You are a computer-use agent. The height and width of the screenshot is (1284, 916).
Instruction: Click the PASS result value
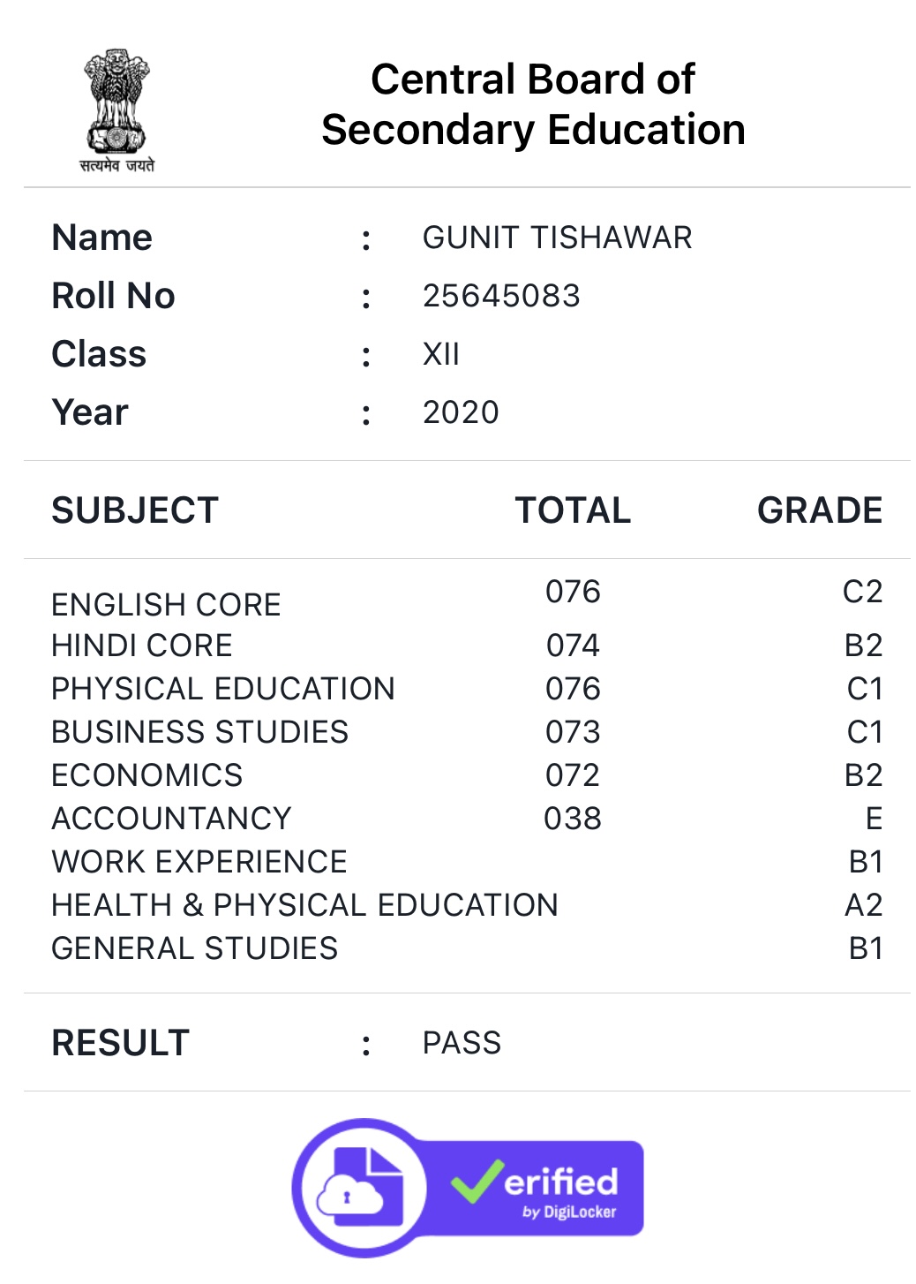pyautogui.click(x=462, y=1043)
